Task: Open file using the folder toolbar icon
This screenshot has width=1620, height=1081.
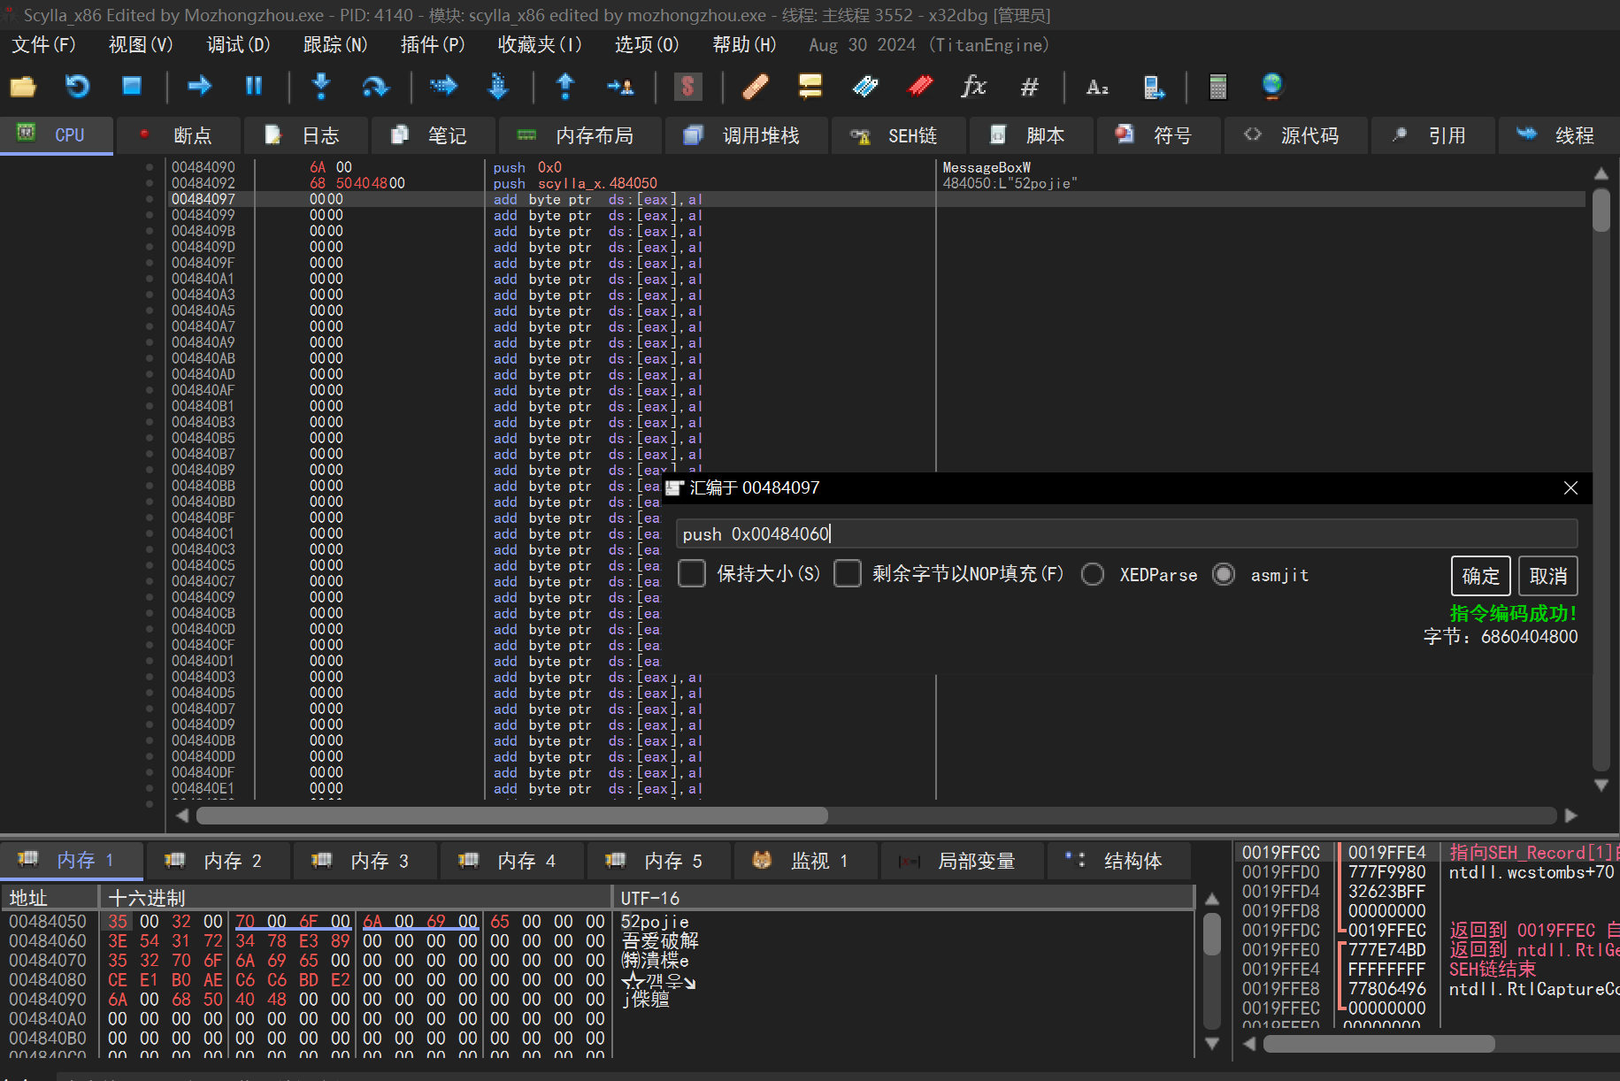Action: pos(23,86)
